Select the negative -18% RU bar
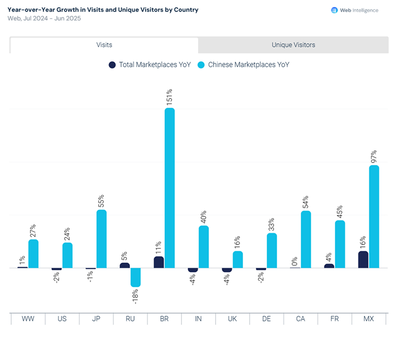The height and width of the screenshot is (338, 399). (135, 277)
